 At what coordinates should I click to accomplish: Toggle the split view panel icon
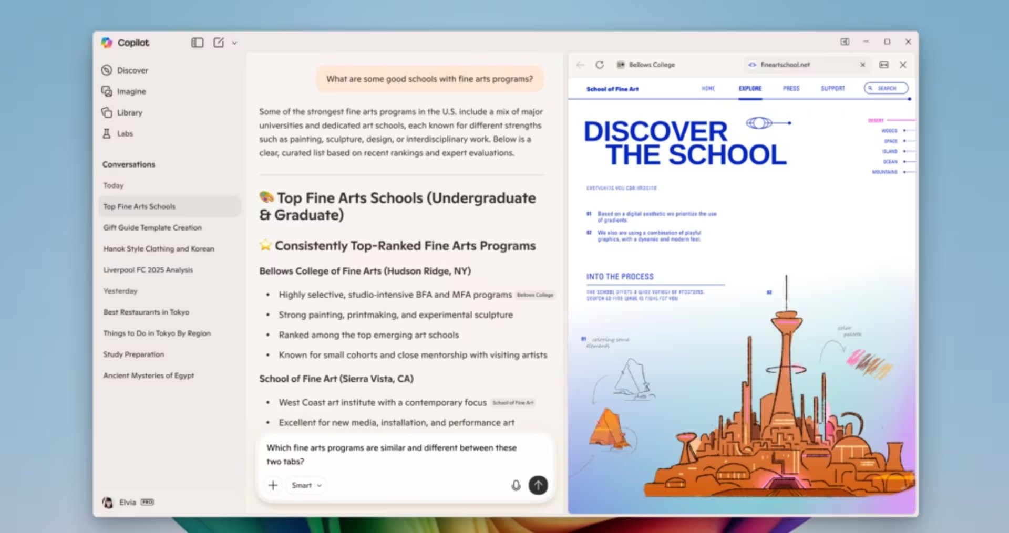click(x=884, y=65)
